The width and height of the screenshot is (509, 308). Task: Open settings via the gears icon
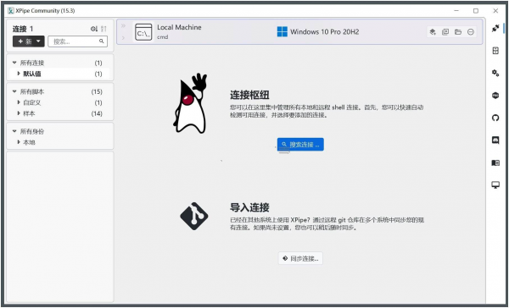click(495, 73)
